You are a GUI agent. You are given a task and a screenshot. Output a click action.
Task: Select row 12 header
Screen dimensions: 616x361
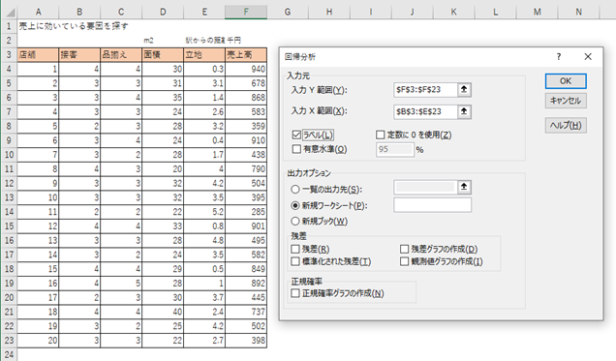click(x=9, y=183)
